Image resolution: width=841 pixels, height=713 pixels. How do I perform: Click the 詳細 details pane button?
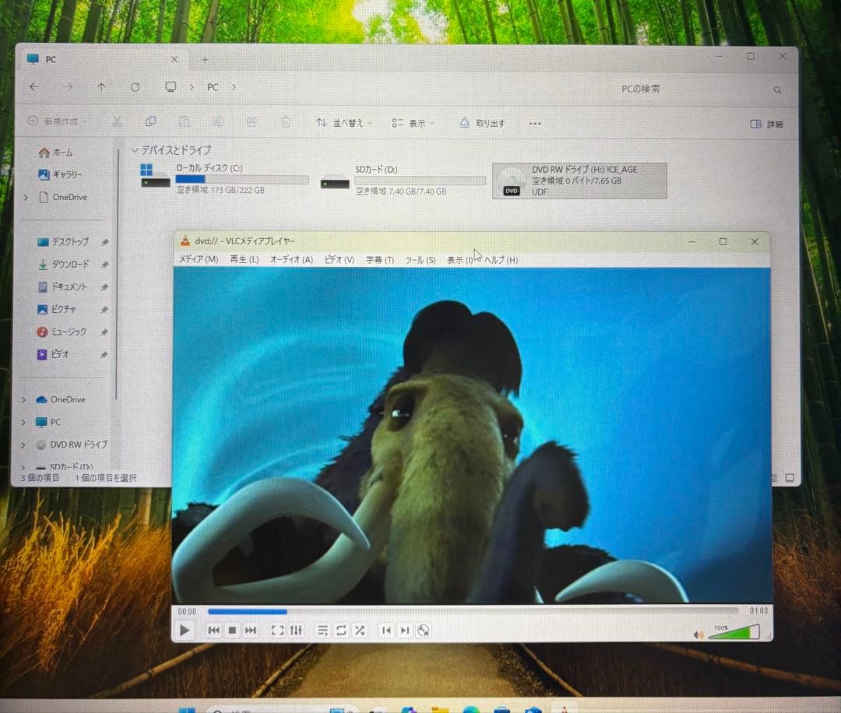766,124
